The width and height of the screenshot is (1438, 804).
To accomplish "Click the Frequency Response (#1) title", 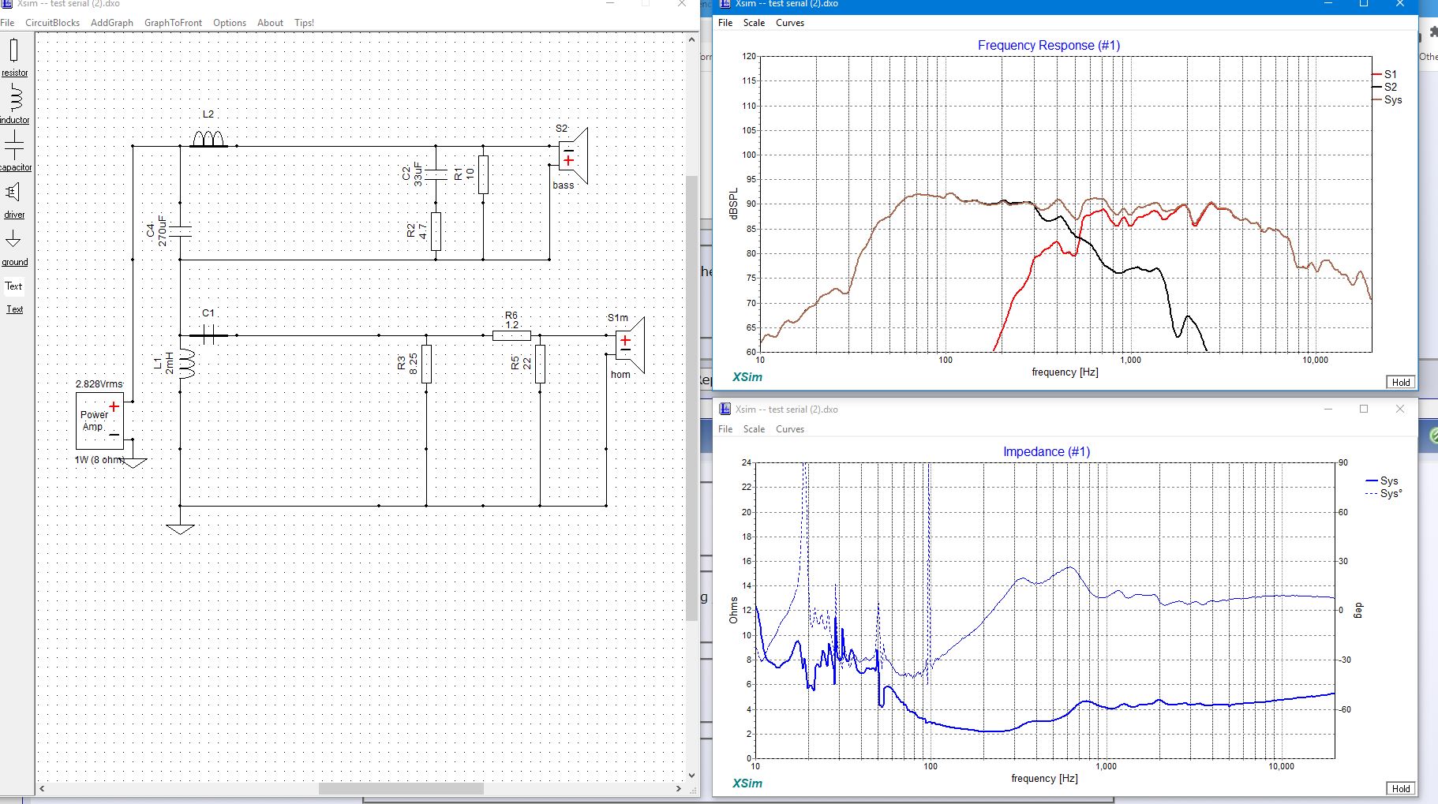I will pyautogui.click(x=1048, y=46).
